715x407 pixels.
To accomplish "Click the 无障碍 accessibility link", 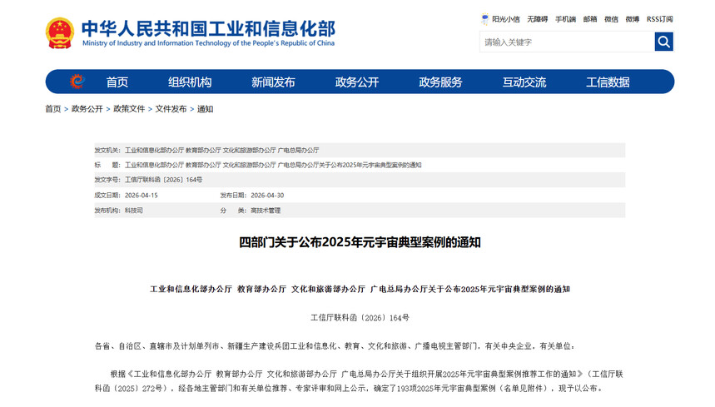I will [537, 19].
